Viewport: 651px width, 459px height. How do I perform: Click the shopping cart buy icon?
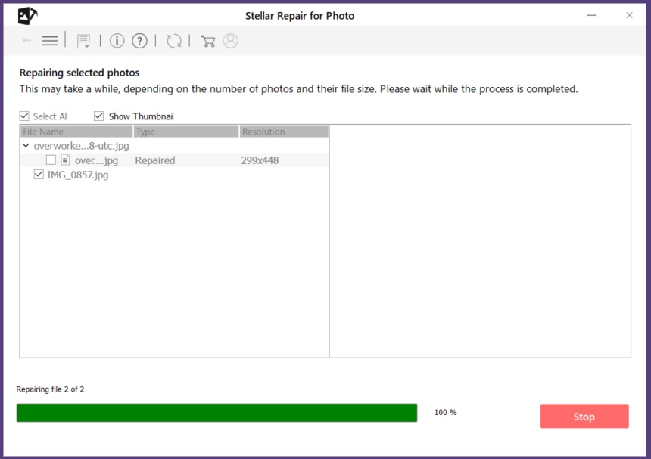click(208, 41)
